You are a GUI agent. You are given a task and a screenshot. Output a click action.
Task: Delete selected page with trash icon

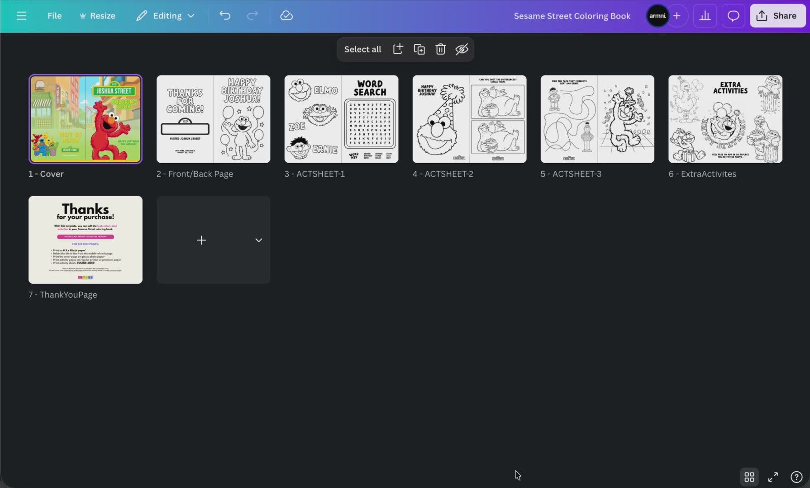[x=440, y=49]
